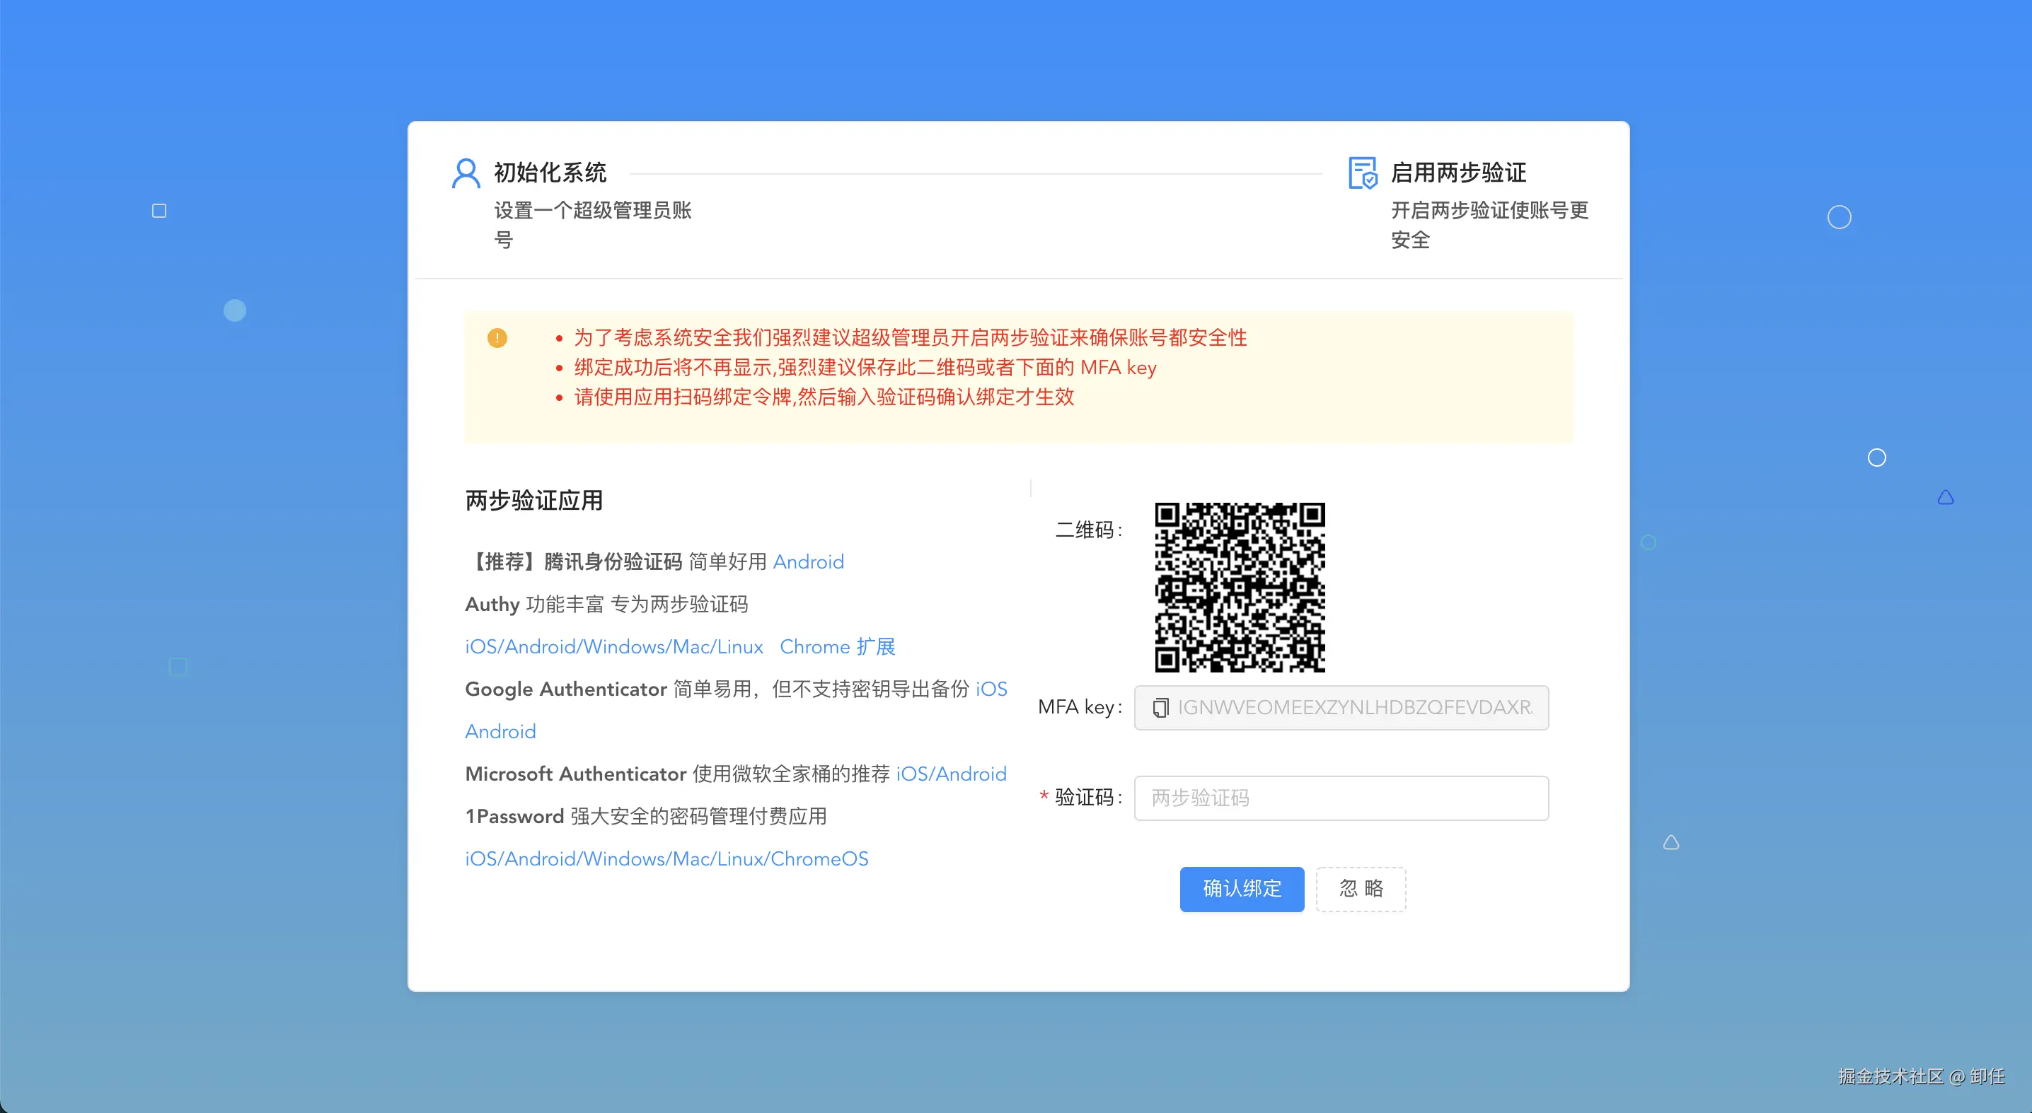The width and height of the screenshot is (2032, 1113).
Task: Click the 设置一个超级管理员账号 step description
Action: pos(592,211)
